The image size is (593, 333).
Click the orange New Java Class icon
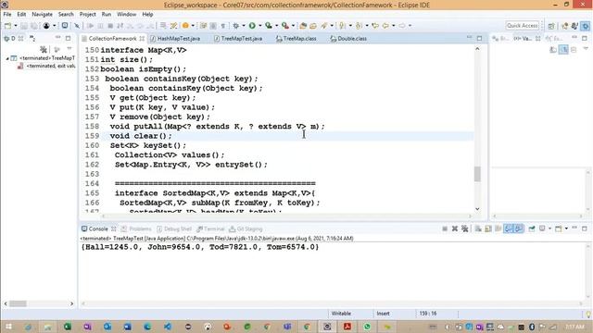point(185,26)
